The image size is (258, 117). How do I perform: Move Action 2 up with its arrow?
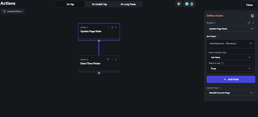(x=108, y=60)
